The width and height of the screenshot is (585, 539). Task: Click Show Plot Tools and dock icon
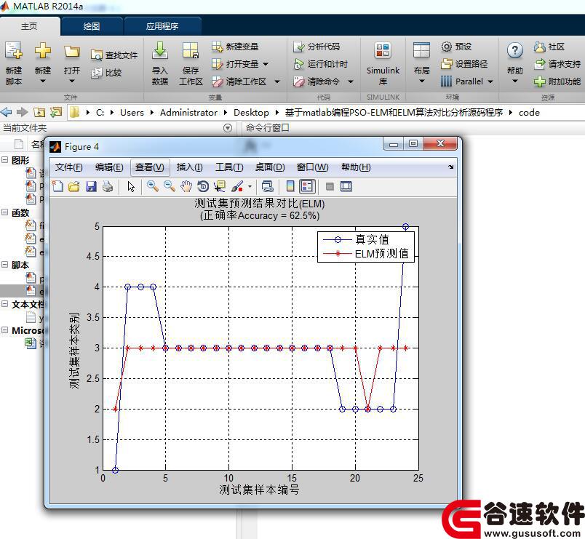click(346, 186)
